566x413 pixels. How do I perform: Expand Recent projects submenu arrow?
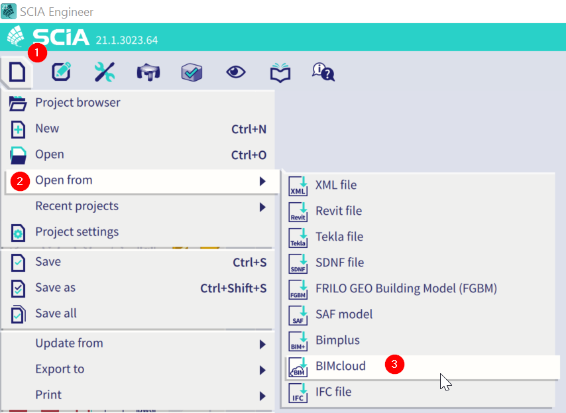pyautogui.click(x=262, y=207)
